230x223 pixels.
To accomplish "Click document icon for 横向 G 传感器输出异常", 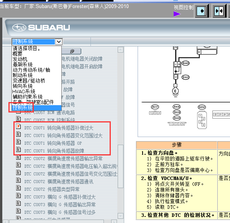I will click(18, 203).
